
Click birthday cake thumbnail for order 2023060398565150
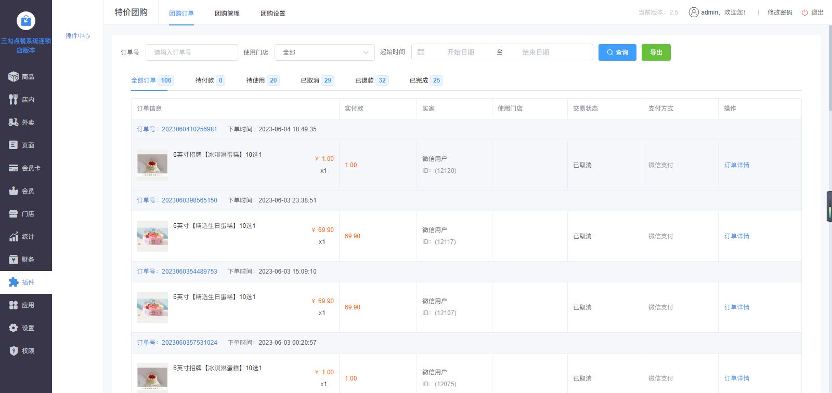(152, 236)
